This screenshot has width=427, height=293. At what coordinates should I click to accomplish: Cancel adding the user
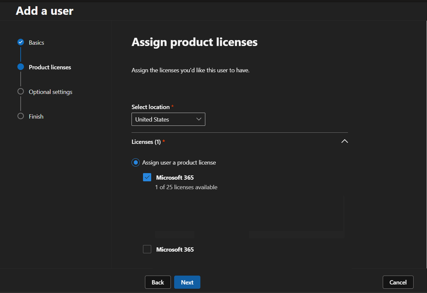tap(398, 282)
